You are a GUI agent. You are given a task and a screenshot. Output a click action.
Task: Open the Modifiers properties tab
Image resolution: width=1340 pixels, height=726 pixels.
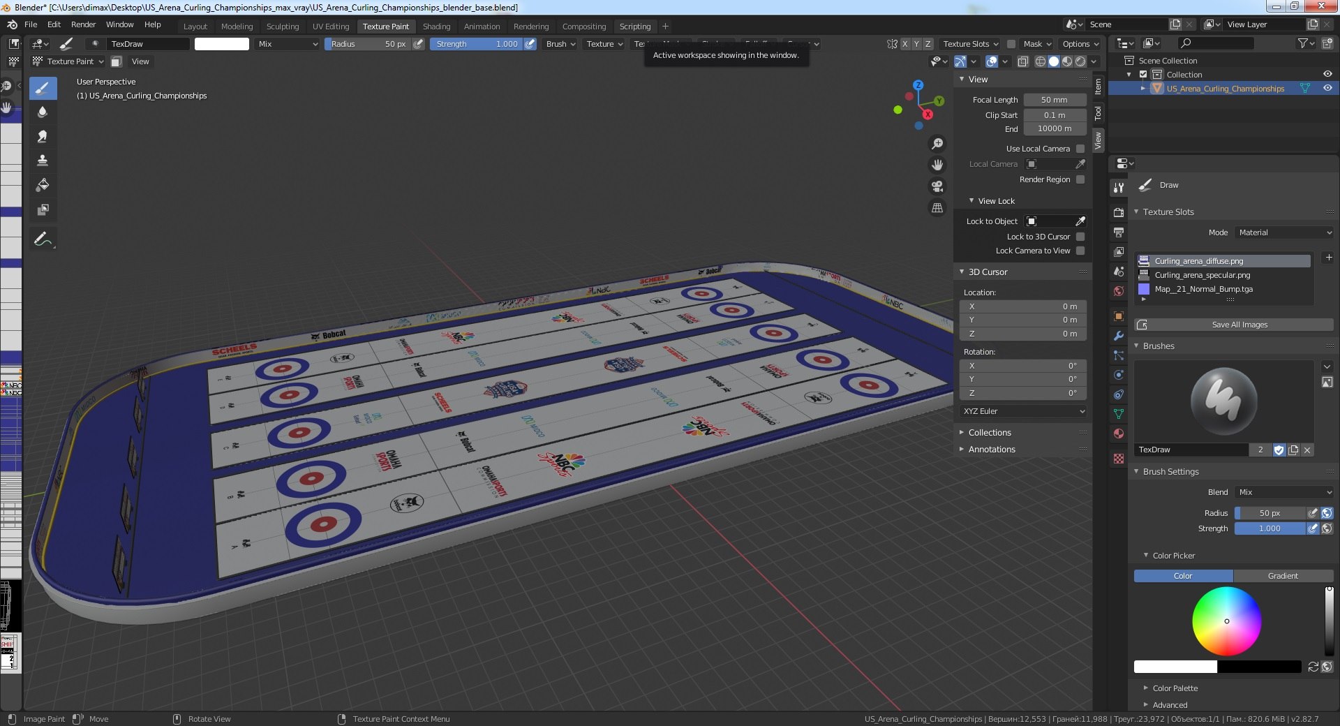(1119, 336)
